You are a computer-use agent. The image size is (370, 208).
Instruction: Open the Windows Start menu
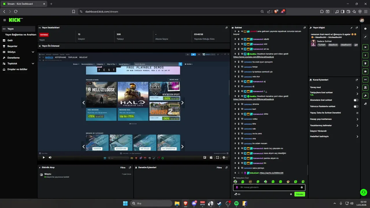tap(125, 203)
